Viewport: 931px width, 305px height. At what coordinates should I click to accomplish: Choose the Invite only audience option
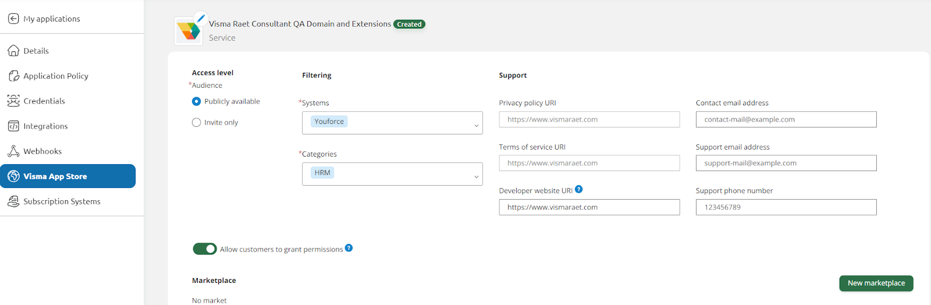(x=197, y=122)
